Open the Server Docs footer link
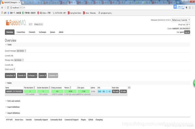 coord(19,120)
